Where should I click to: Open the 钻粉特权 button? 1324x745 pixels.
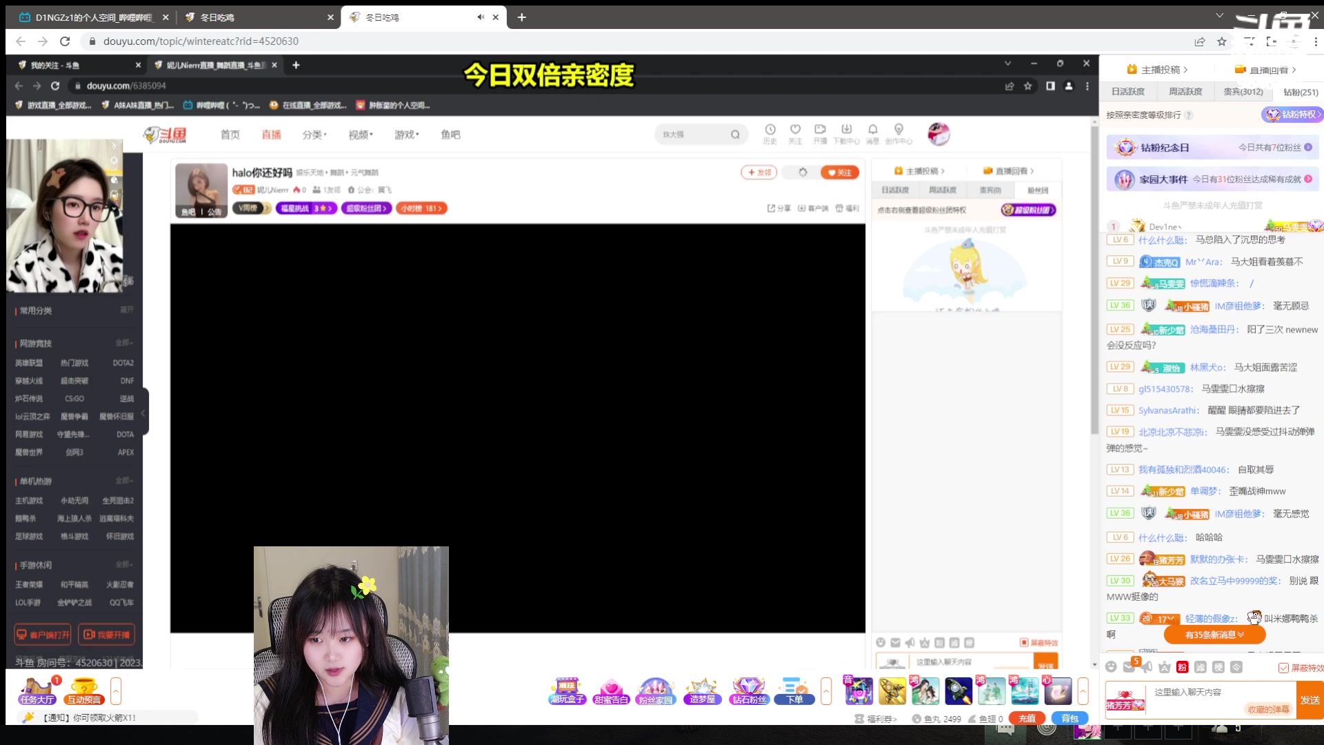click(1292, 115)
